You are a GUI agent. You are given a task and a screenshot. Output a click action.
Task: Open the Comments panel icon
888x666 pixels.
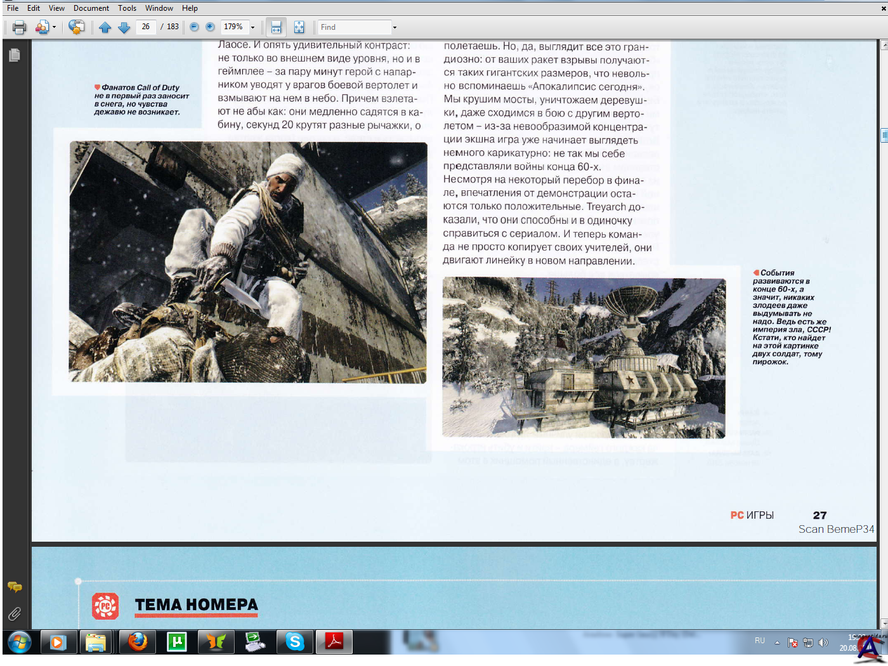point(14,587)
